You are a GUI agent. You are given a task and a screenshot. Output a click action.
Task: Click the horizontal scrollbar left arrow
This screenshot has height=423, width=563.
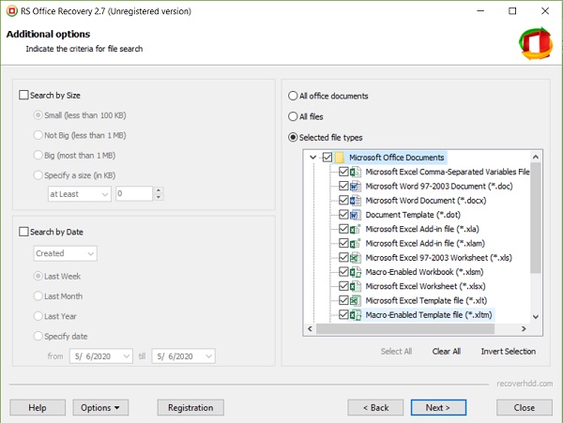311,328
